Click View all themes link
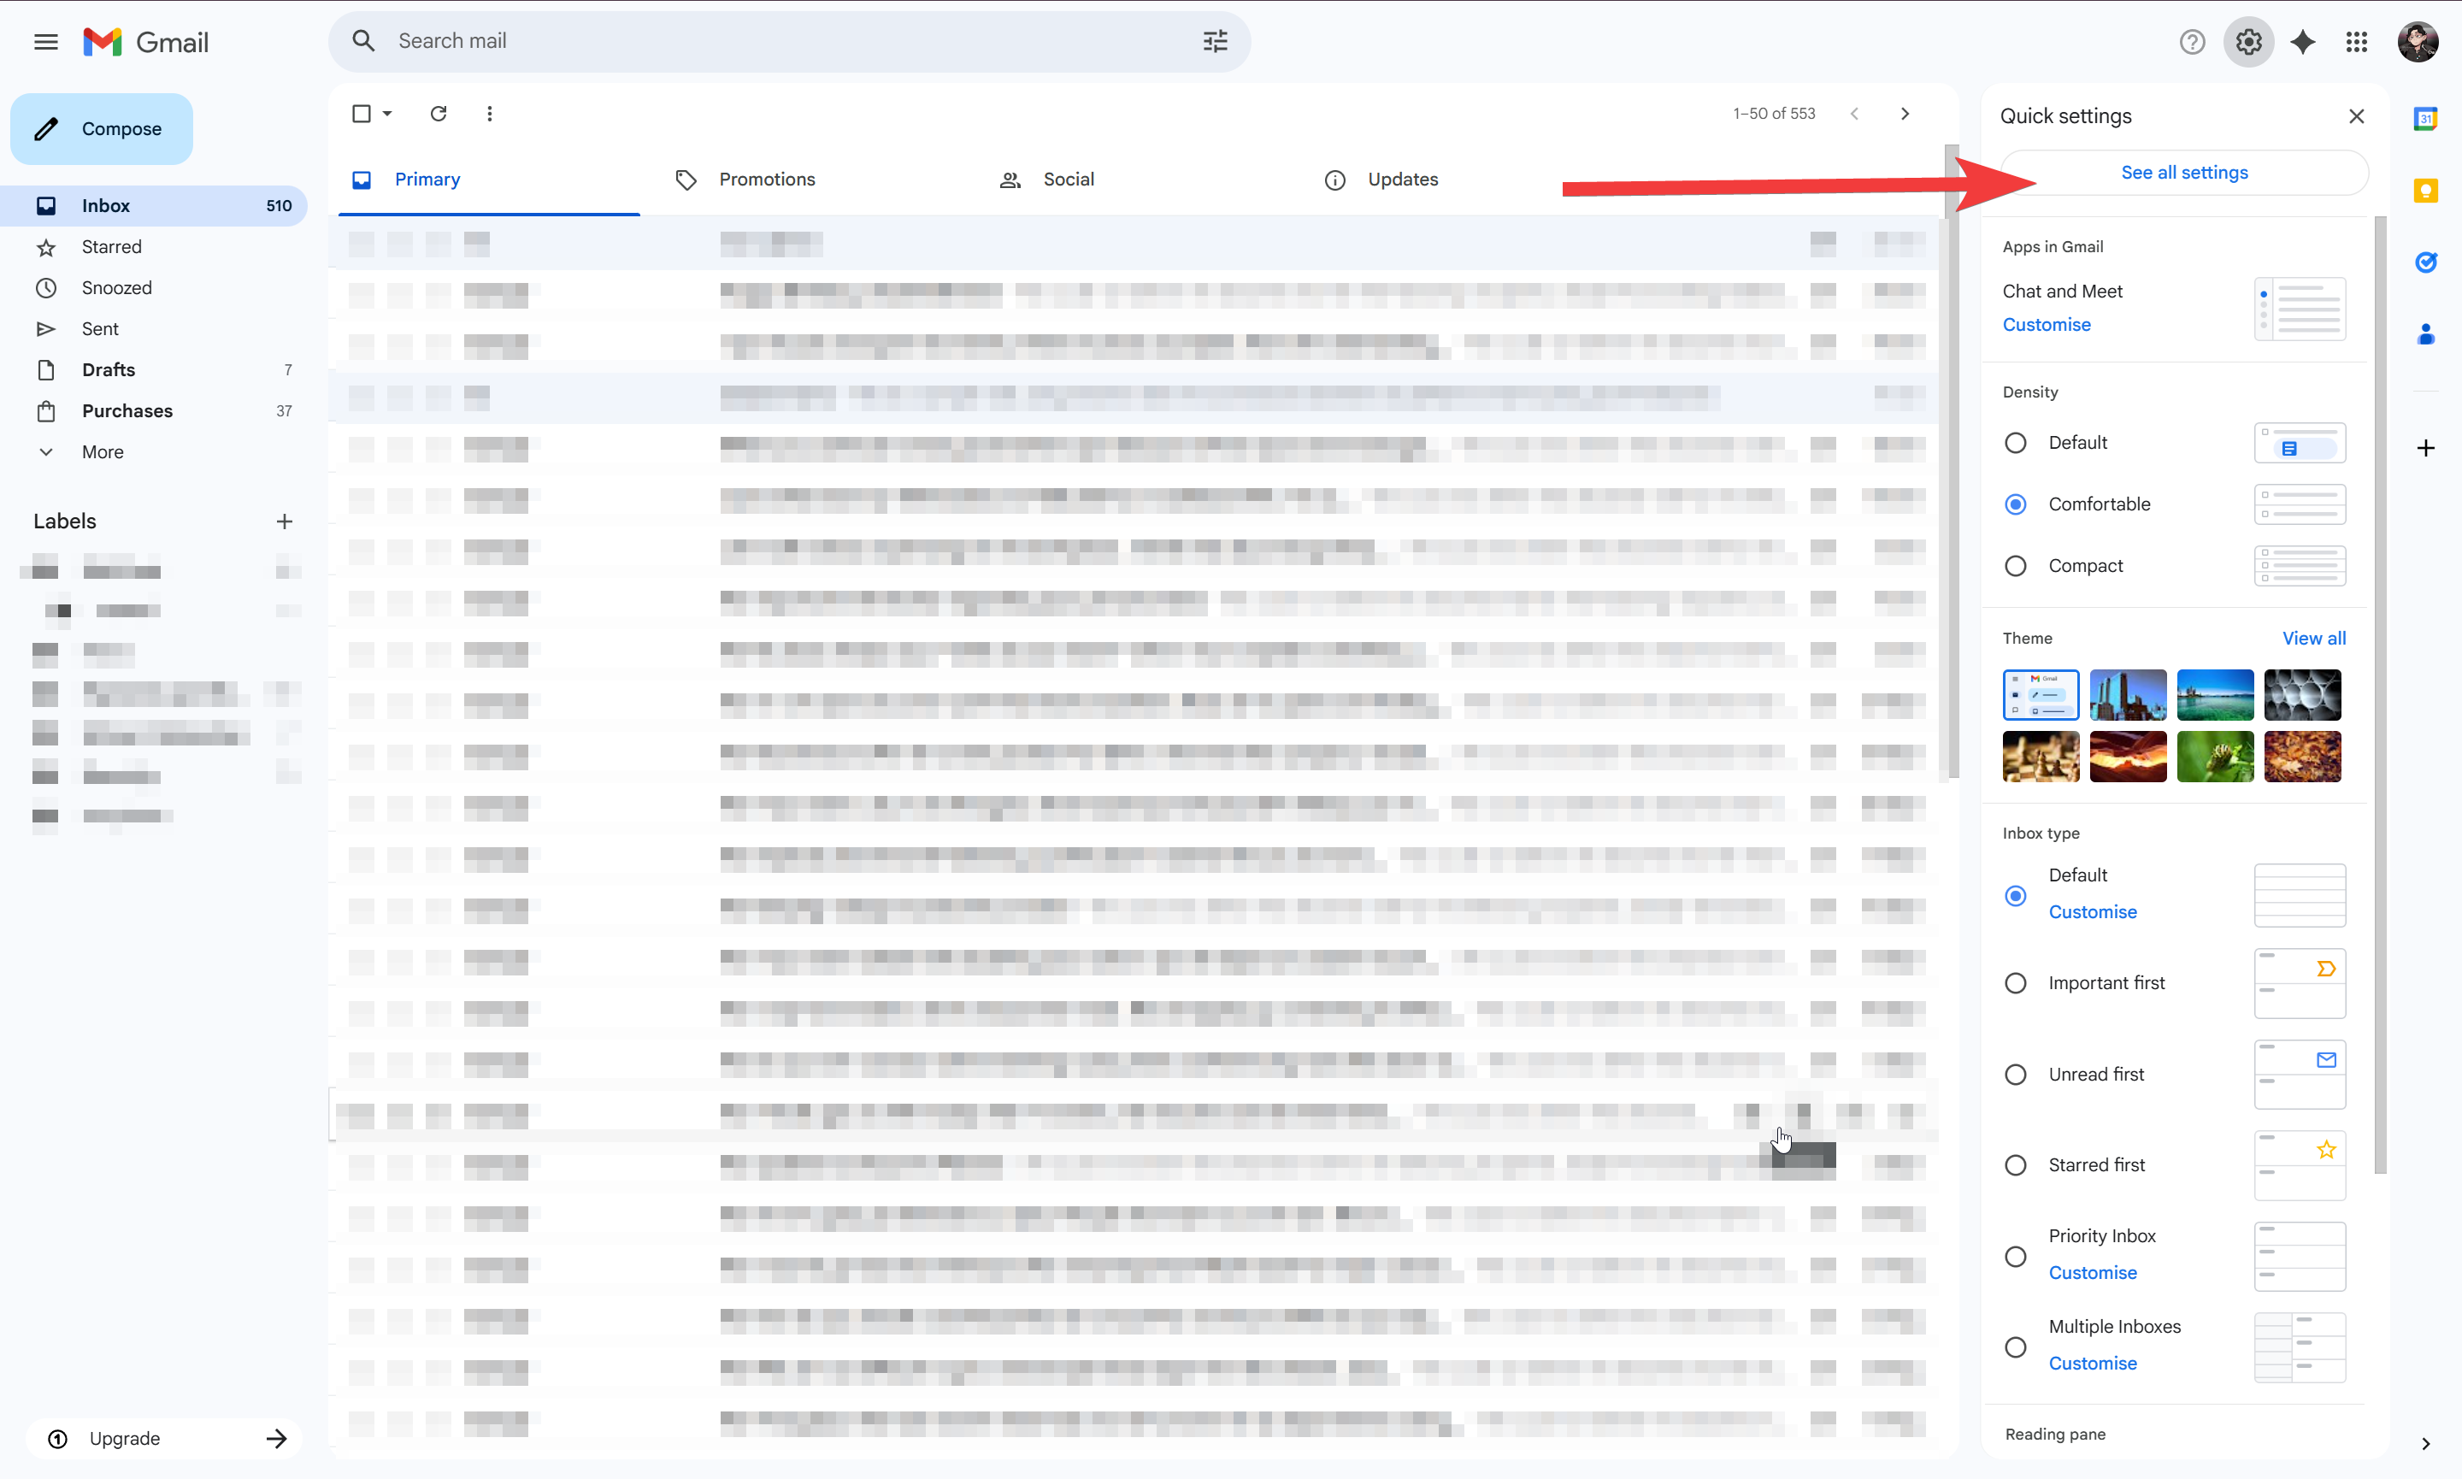This screenshot has height=1479, width=2462. pos(2313,638)
